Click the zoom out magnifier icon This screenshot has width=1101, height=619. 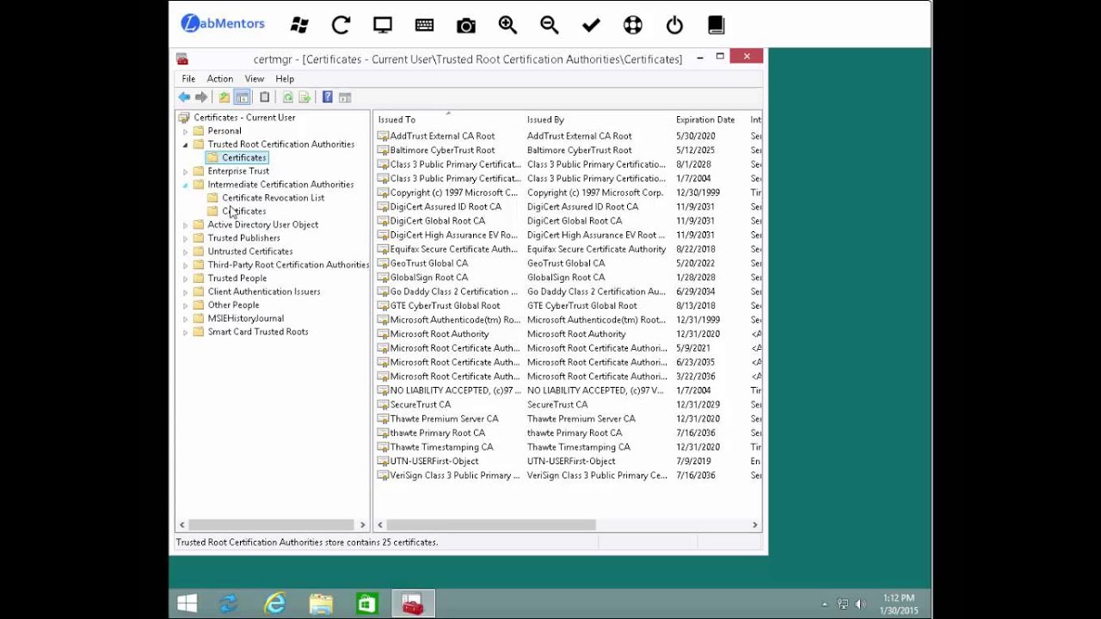(550, 25)
